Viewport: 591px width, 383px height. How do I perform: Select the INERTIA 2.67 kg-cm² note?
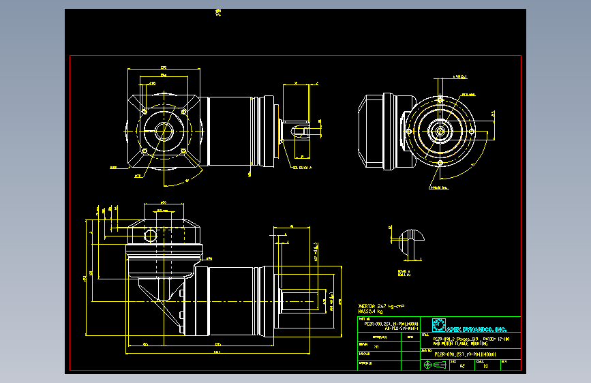click(381, 307)
